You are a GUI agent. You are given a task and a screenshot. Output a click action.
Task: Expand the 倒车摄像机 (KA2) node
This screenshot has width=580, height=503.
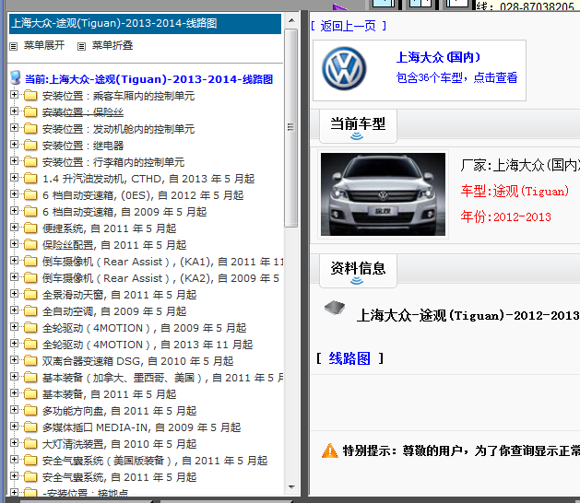[14, 277]
